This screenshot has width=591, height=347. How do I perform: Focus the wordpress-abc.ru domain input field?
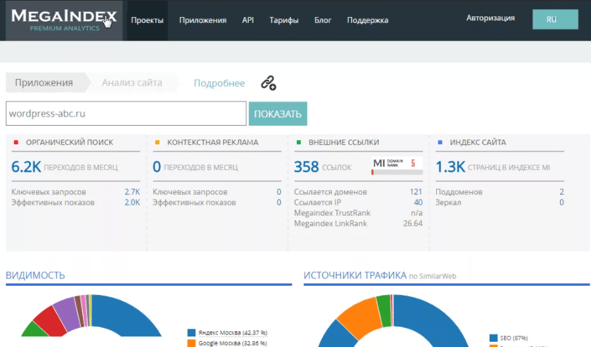pos(126,113)
